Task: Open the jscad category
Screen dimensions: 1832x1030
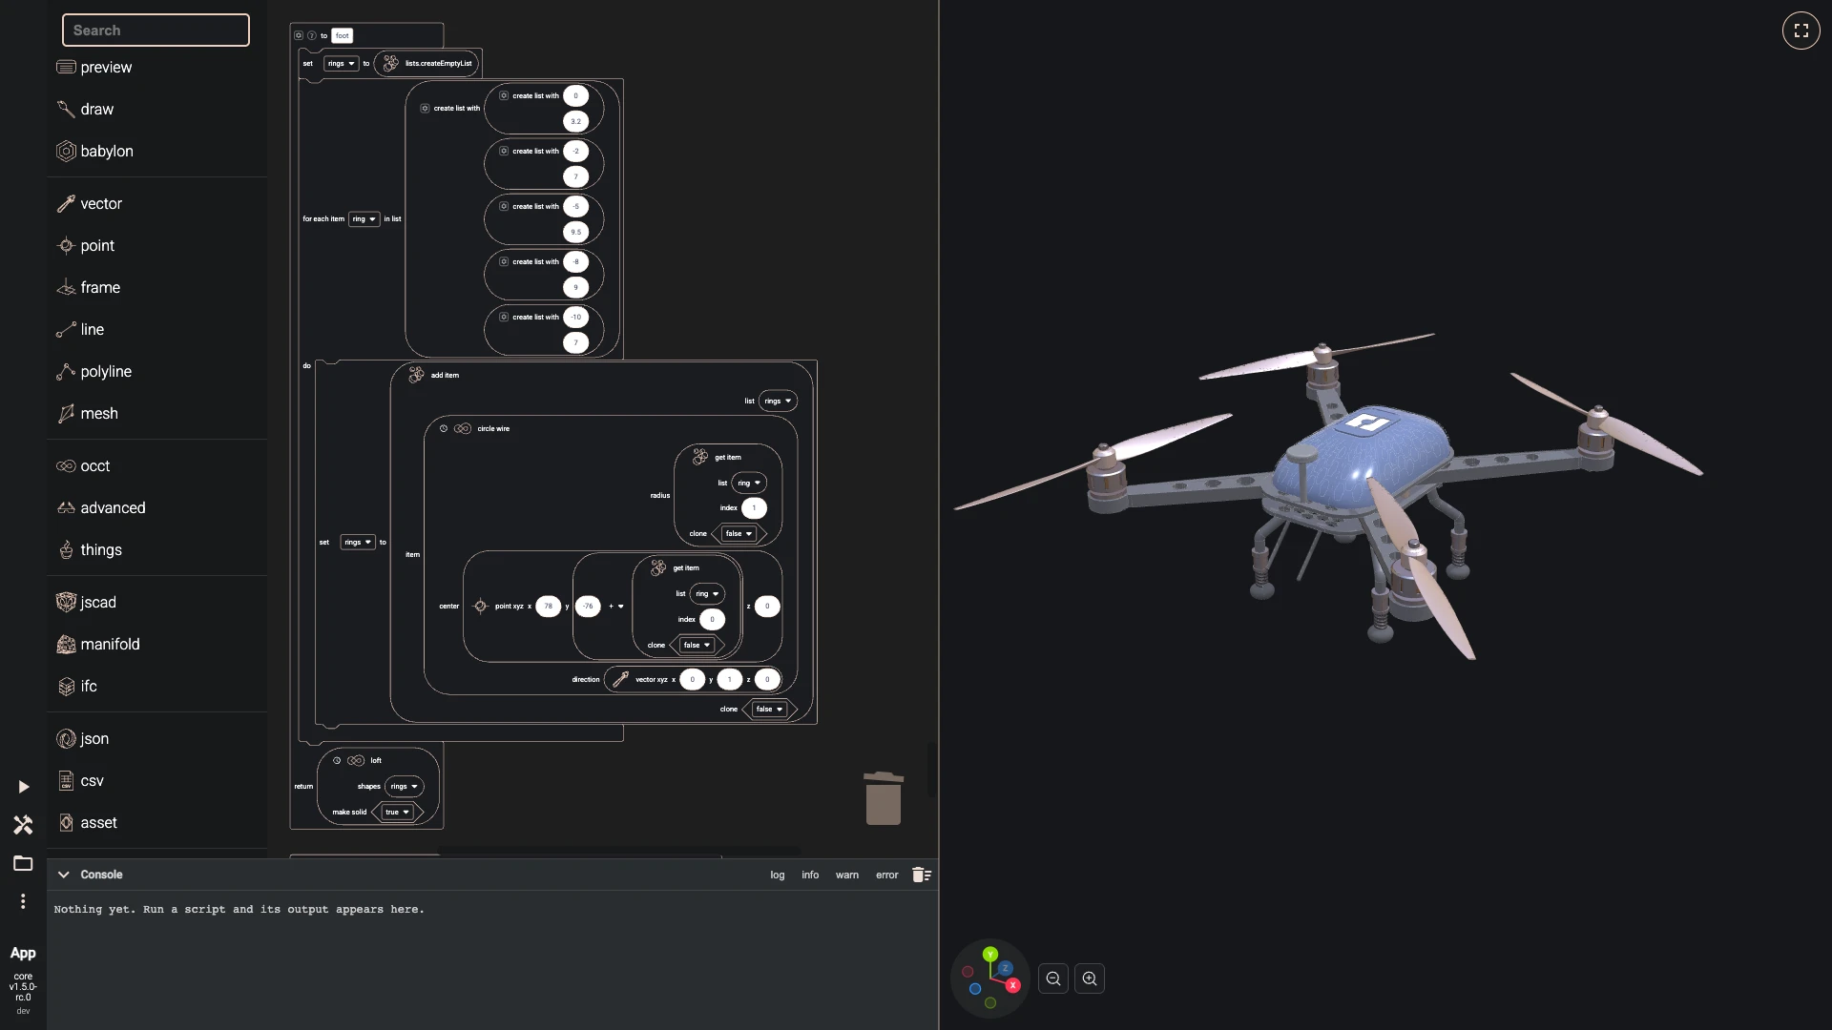Action: [87, 602]
